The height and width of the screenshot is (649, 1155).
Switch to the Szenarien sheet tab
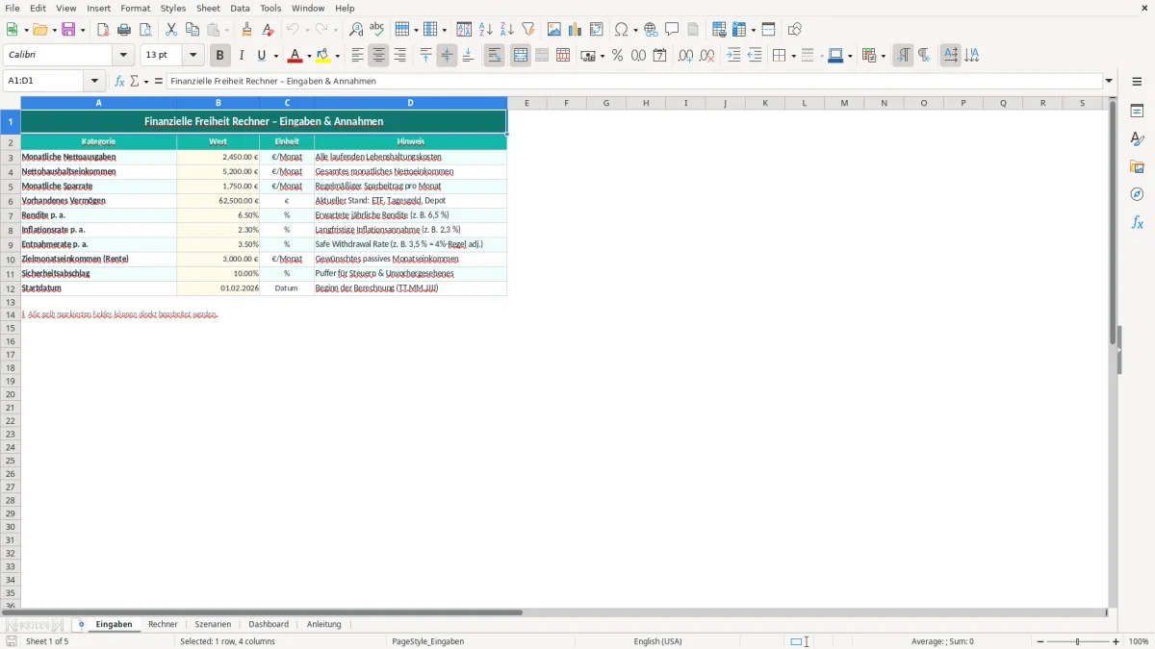pyautogui.click(x=213, y=624)
